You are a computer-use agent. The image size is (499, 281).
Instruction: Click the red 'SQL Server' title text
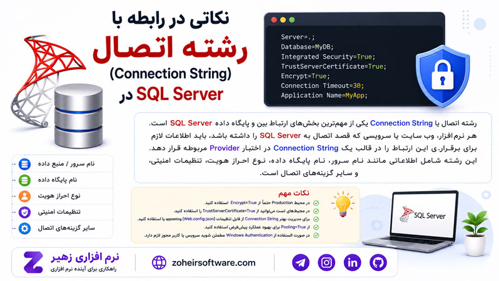coord(180,94)
